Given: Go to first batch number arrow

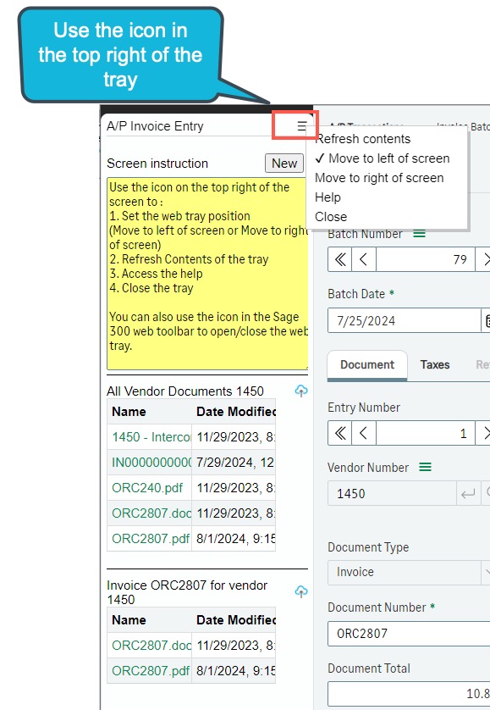Looking at the screenshot, I should [x=340, y=259].
